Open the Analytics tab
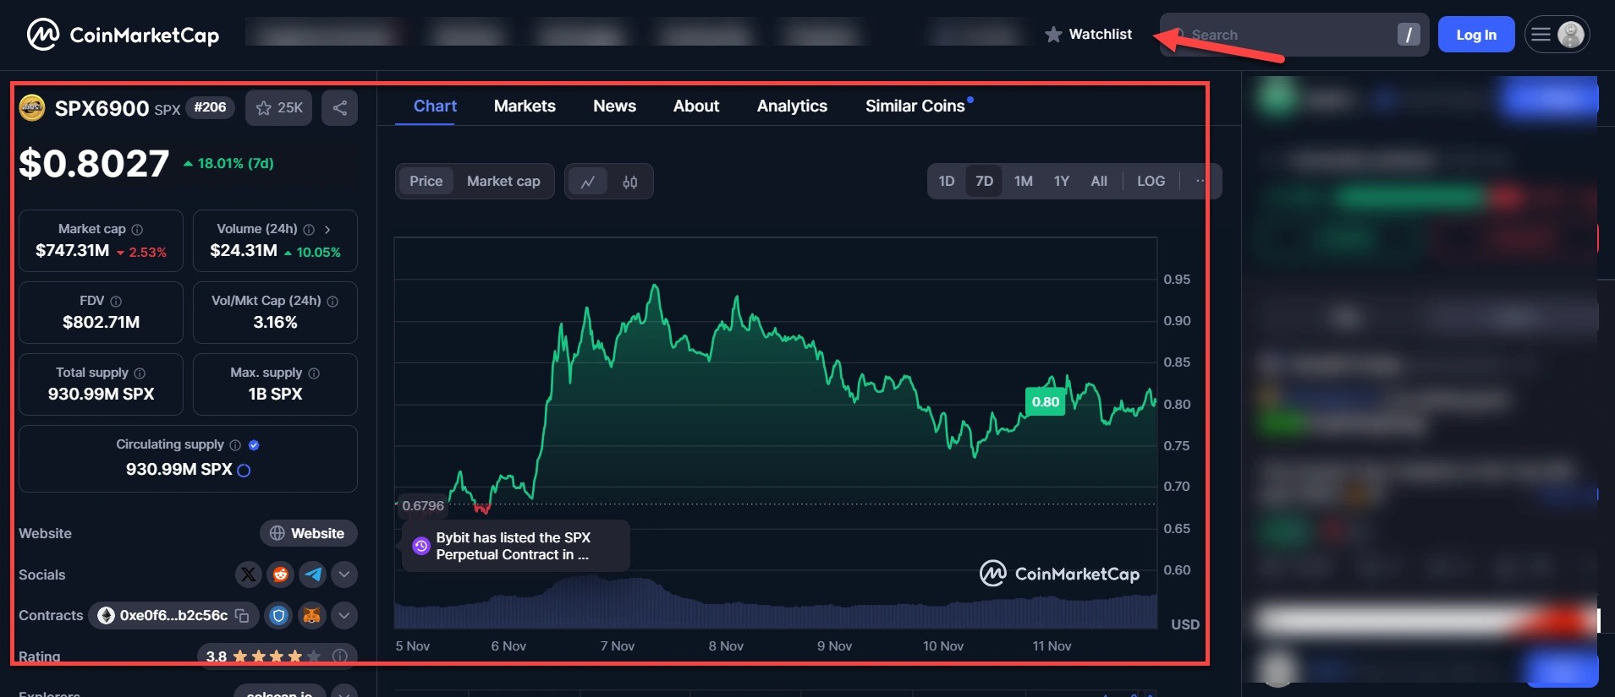 coord(792,106)
